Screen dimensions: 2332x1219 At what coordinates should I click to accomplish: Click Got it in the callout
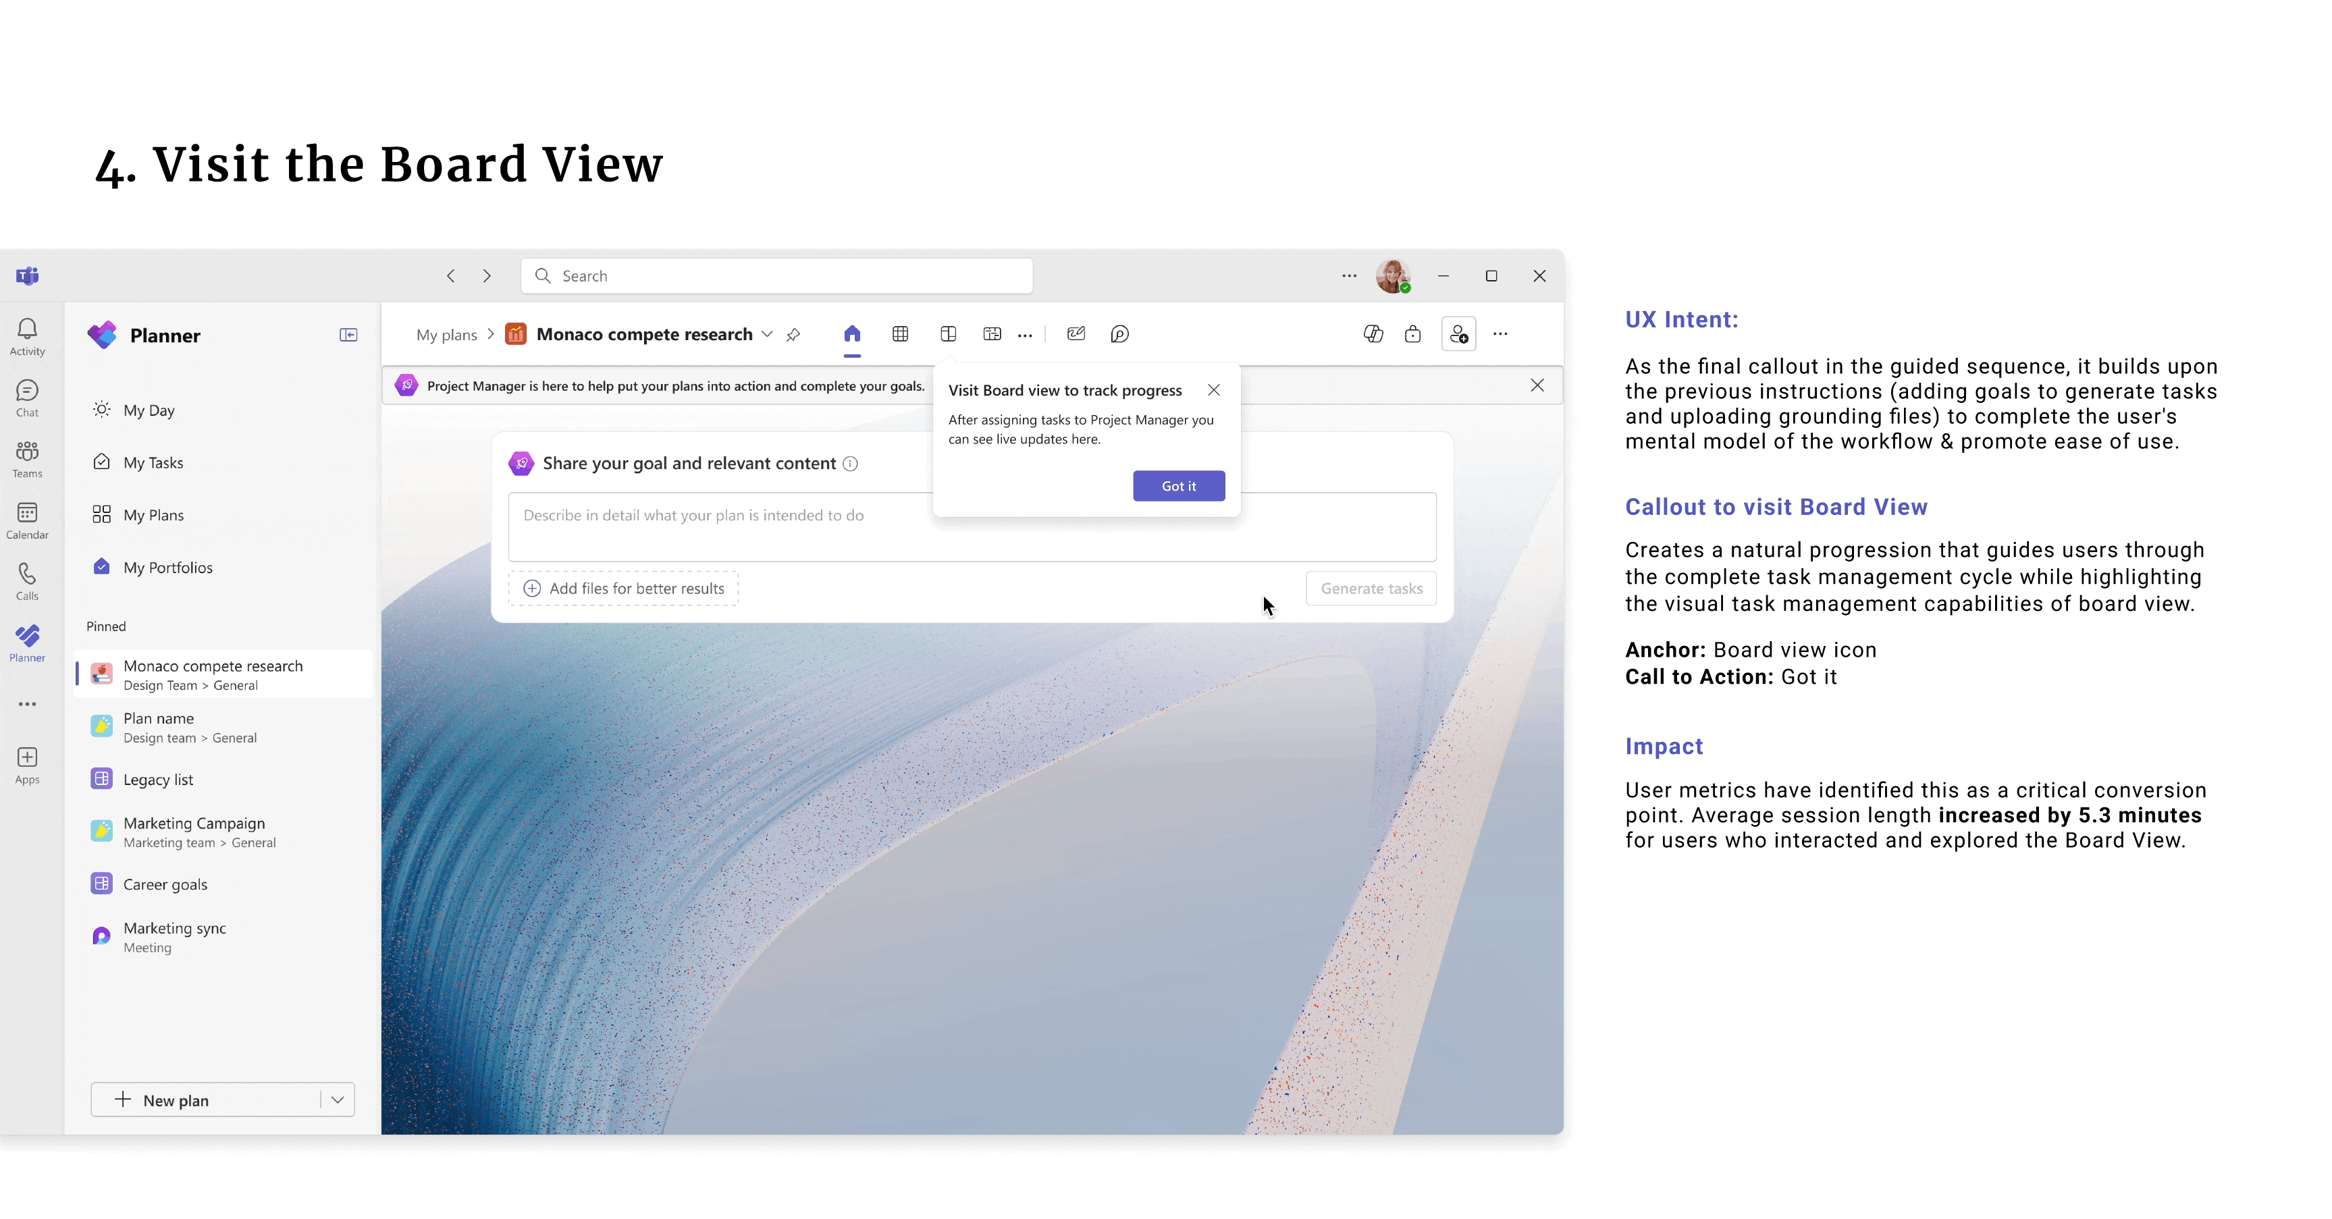[1179, 486]
